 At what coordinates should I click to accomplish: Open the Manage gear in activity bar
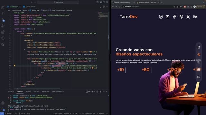point(3,109)
